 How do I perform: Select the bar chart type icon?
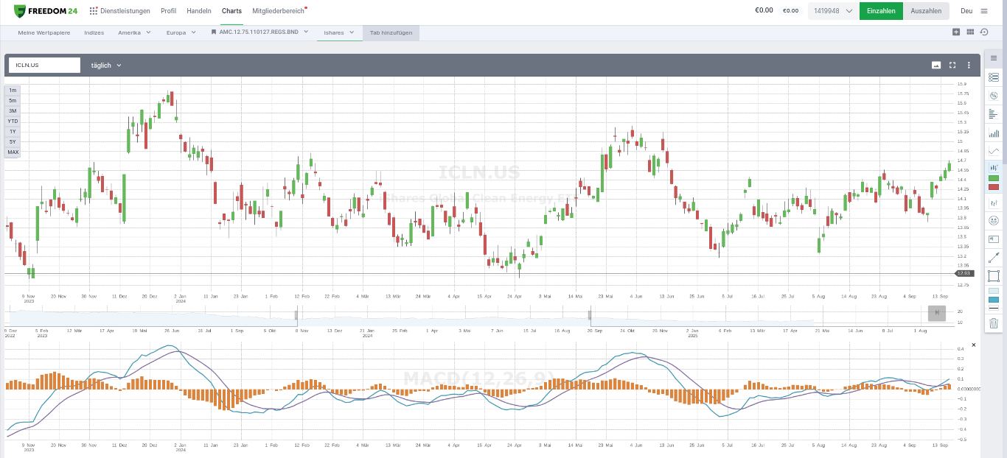click(x=993, y=133)
